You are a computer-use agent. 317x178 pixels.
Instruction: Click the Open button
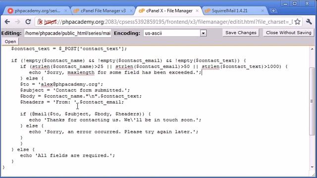pyautogui.click(x=10, y=42)
